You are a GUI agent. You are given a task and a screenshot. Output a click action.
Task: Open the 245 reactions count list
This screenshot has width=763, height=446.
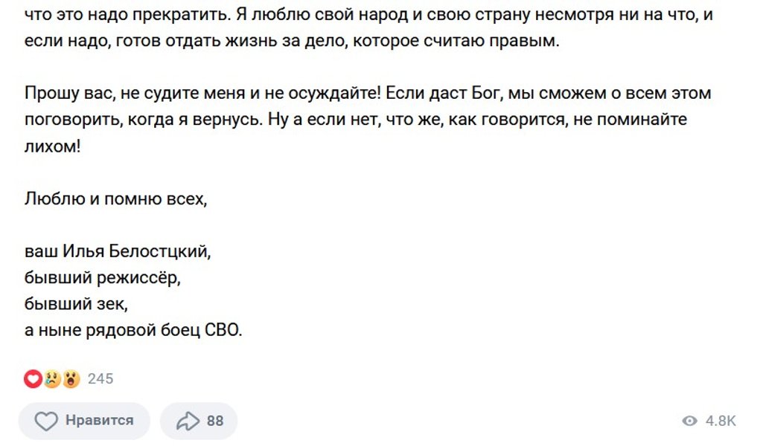pyautogui.click(x=100, y=379)
